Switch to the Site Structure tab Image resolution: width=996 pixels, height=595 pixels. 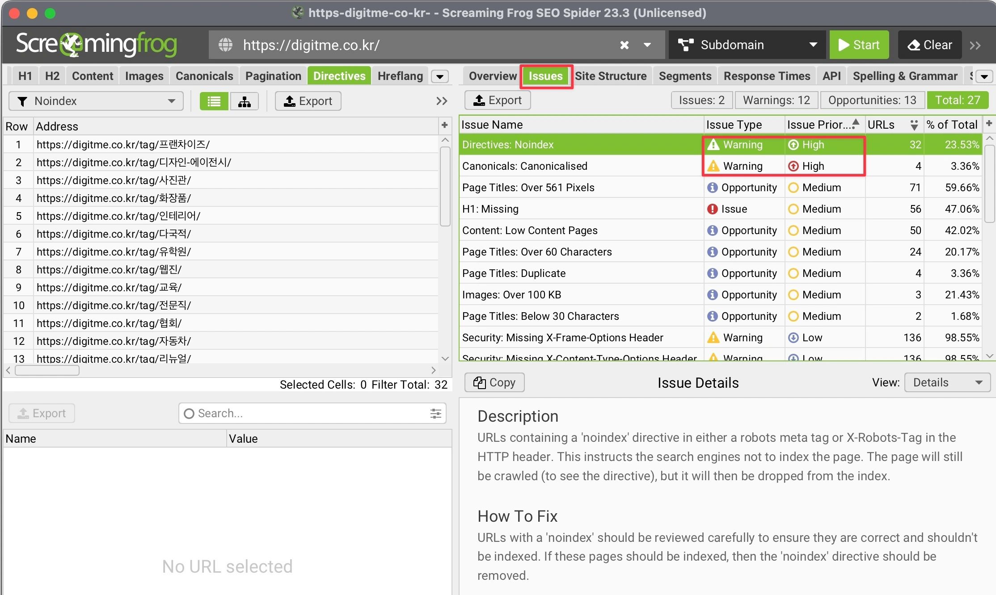coord(611,76)
